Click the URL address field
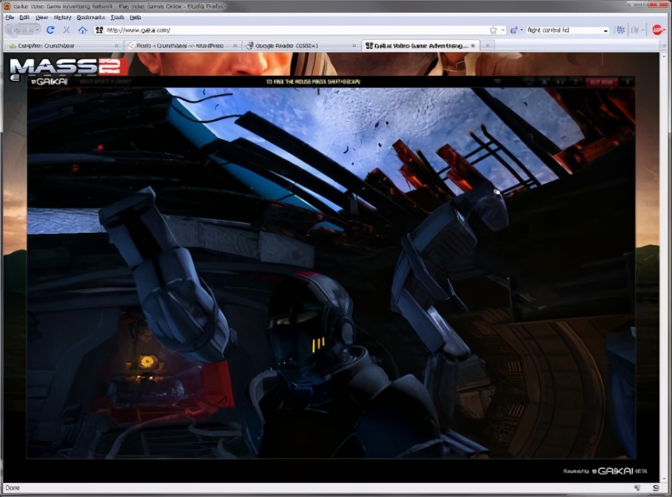Viewport: 672px width, 497px height. tap(296, 30)
